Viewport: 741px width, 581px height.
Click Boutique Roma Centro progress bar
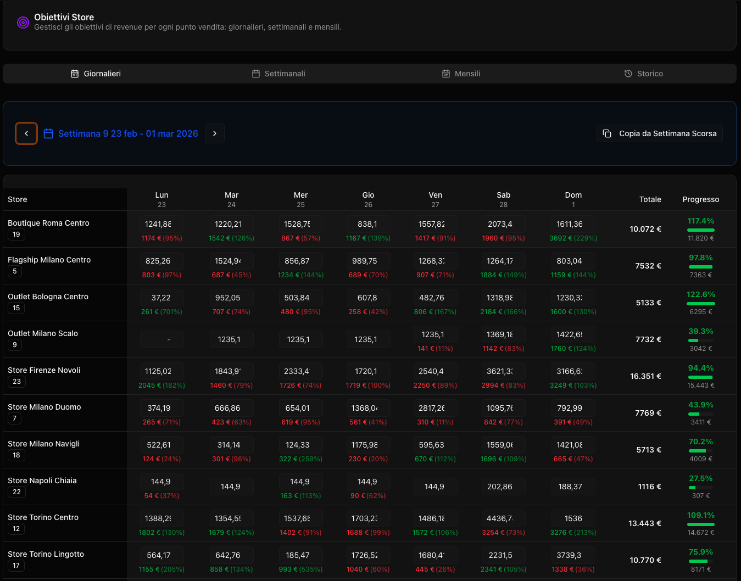[x=700, y=230]
